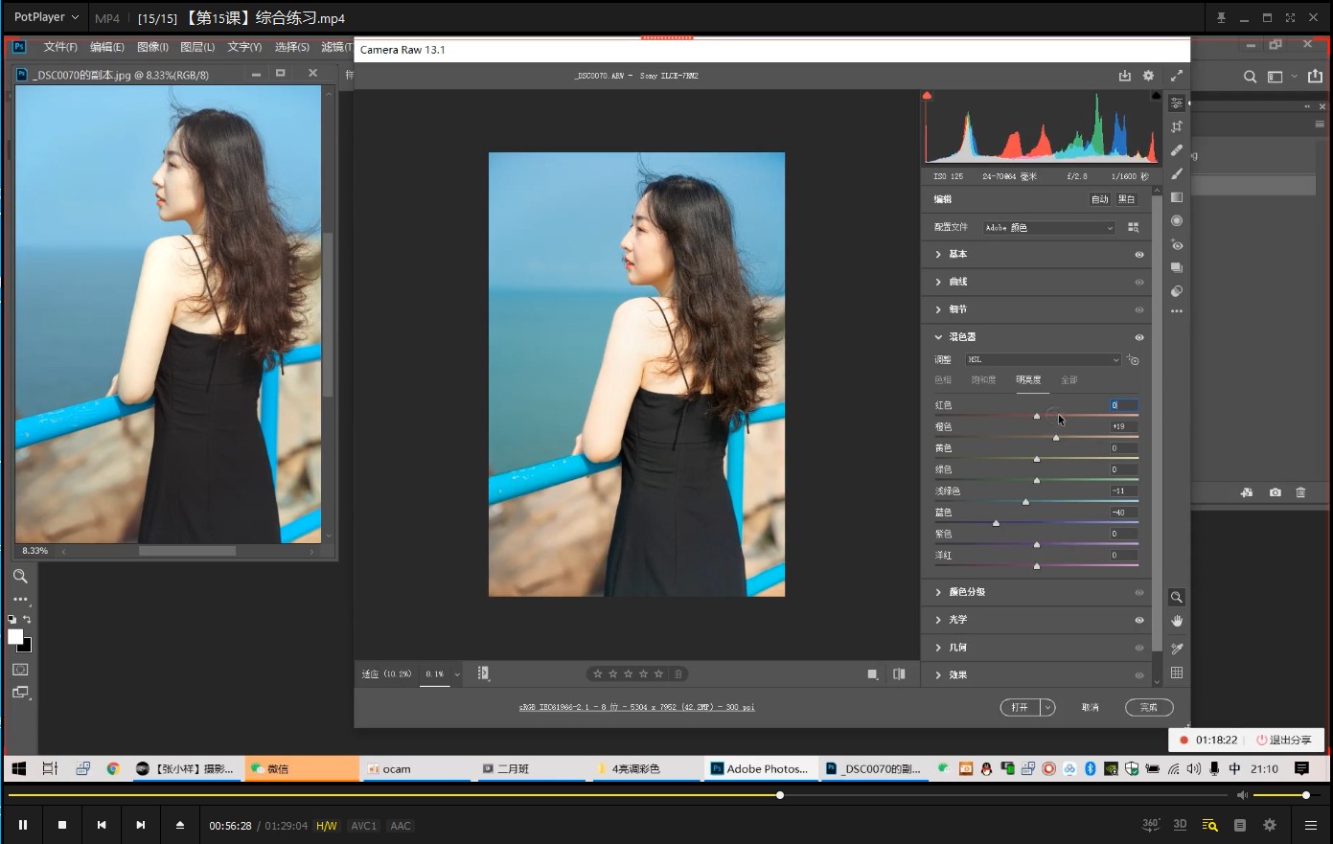The image size is (1333, 844).
Task: Select the Radial Filter tool
Action: coord(1177,220)
